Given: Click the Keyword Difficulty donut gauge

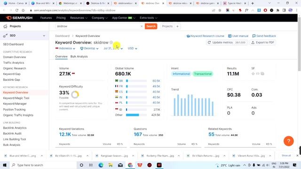Looking at the screenshot, I should pyautogui.click(x=75, y=94).
